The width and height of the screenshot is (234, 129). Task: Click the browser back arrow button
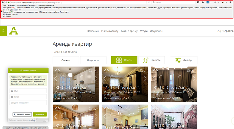click(x=3, y=2)
